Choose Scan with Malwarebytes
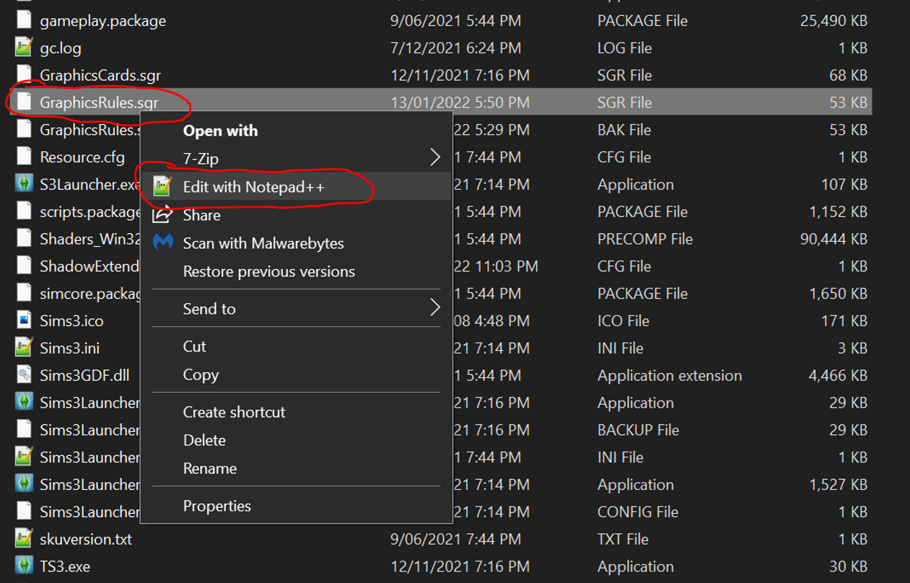910x583 pixels. (263, 243)
